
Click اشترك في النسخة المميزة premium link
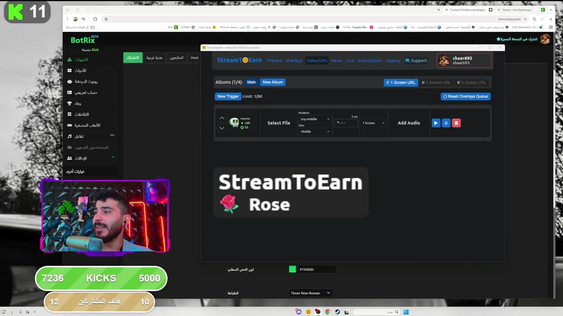pyautogui.click(x=517, y=39)
